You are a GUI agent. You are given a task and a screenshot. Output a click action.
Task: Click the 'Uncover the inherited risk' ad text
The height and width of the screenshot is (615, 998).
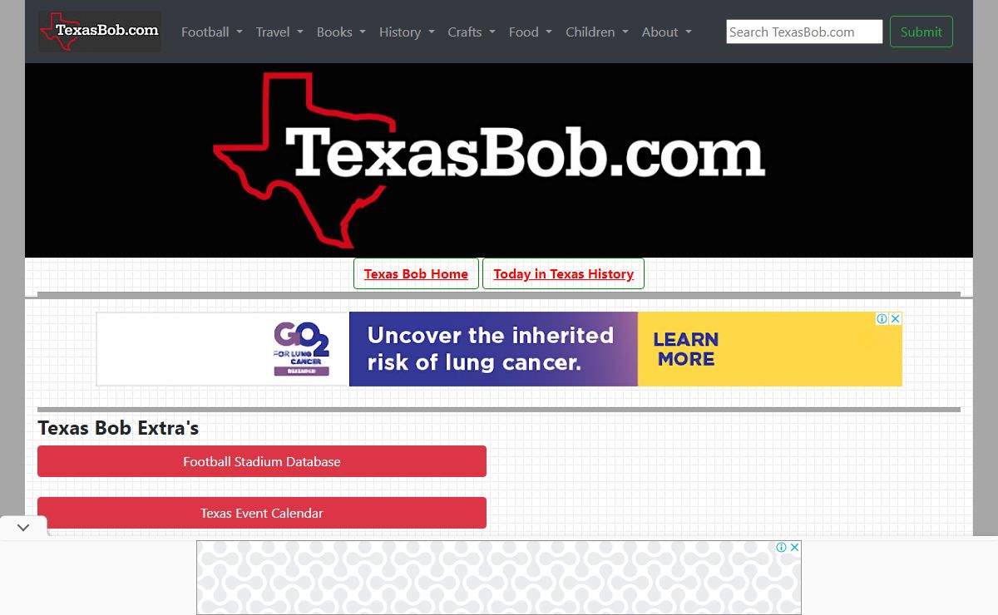(490, 349)
